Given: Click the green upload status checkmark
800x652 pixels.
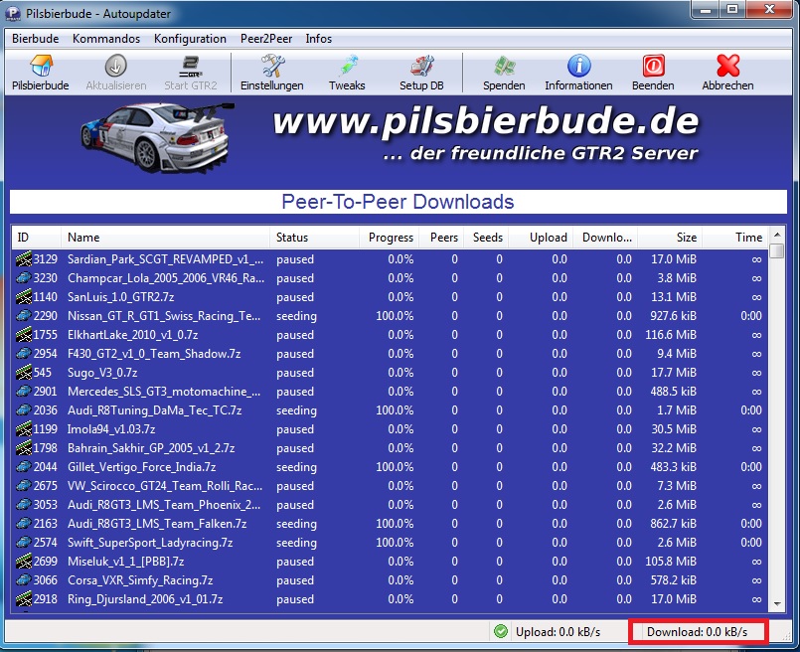Looking at the screenshot, I should coord(501,631).
